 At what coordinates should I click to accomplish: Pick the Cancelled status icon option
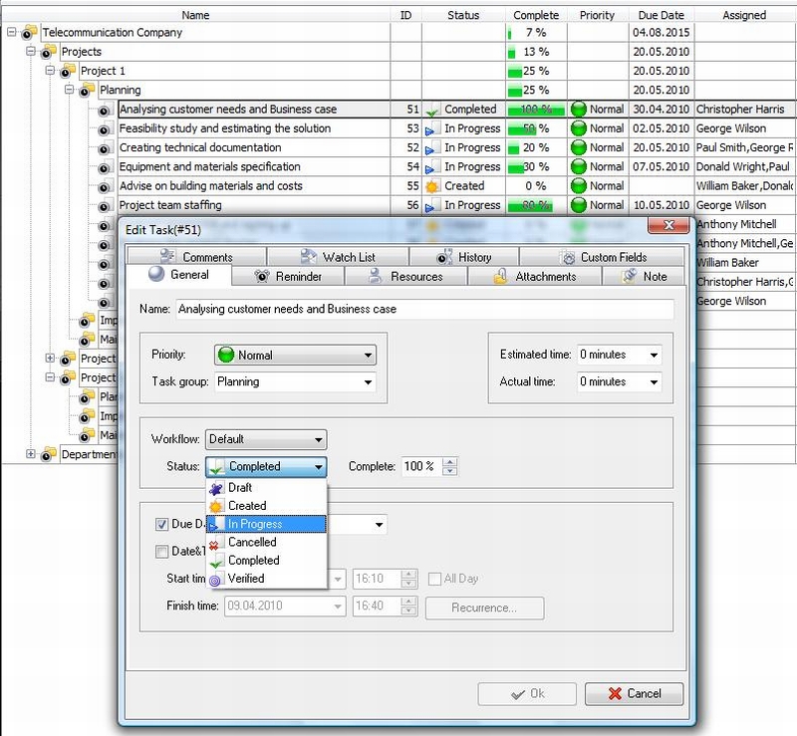[215, 543]
